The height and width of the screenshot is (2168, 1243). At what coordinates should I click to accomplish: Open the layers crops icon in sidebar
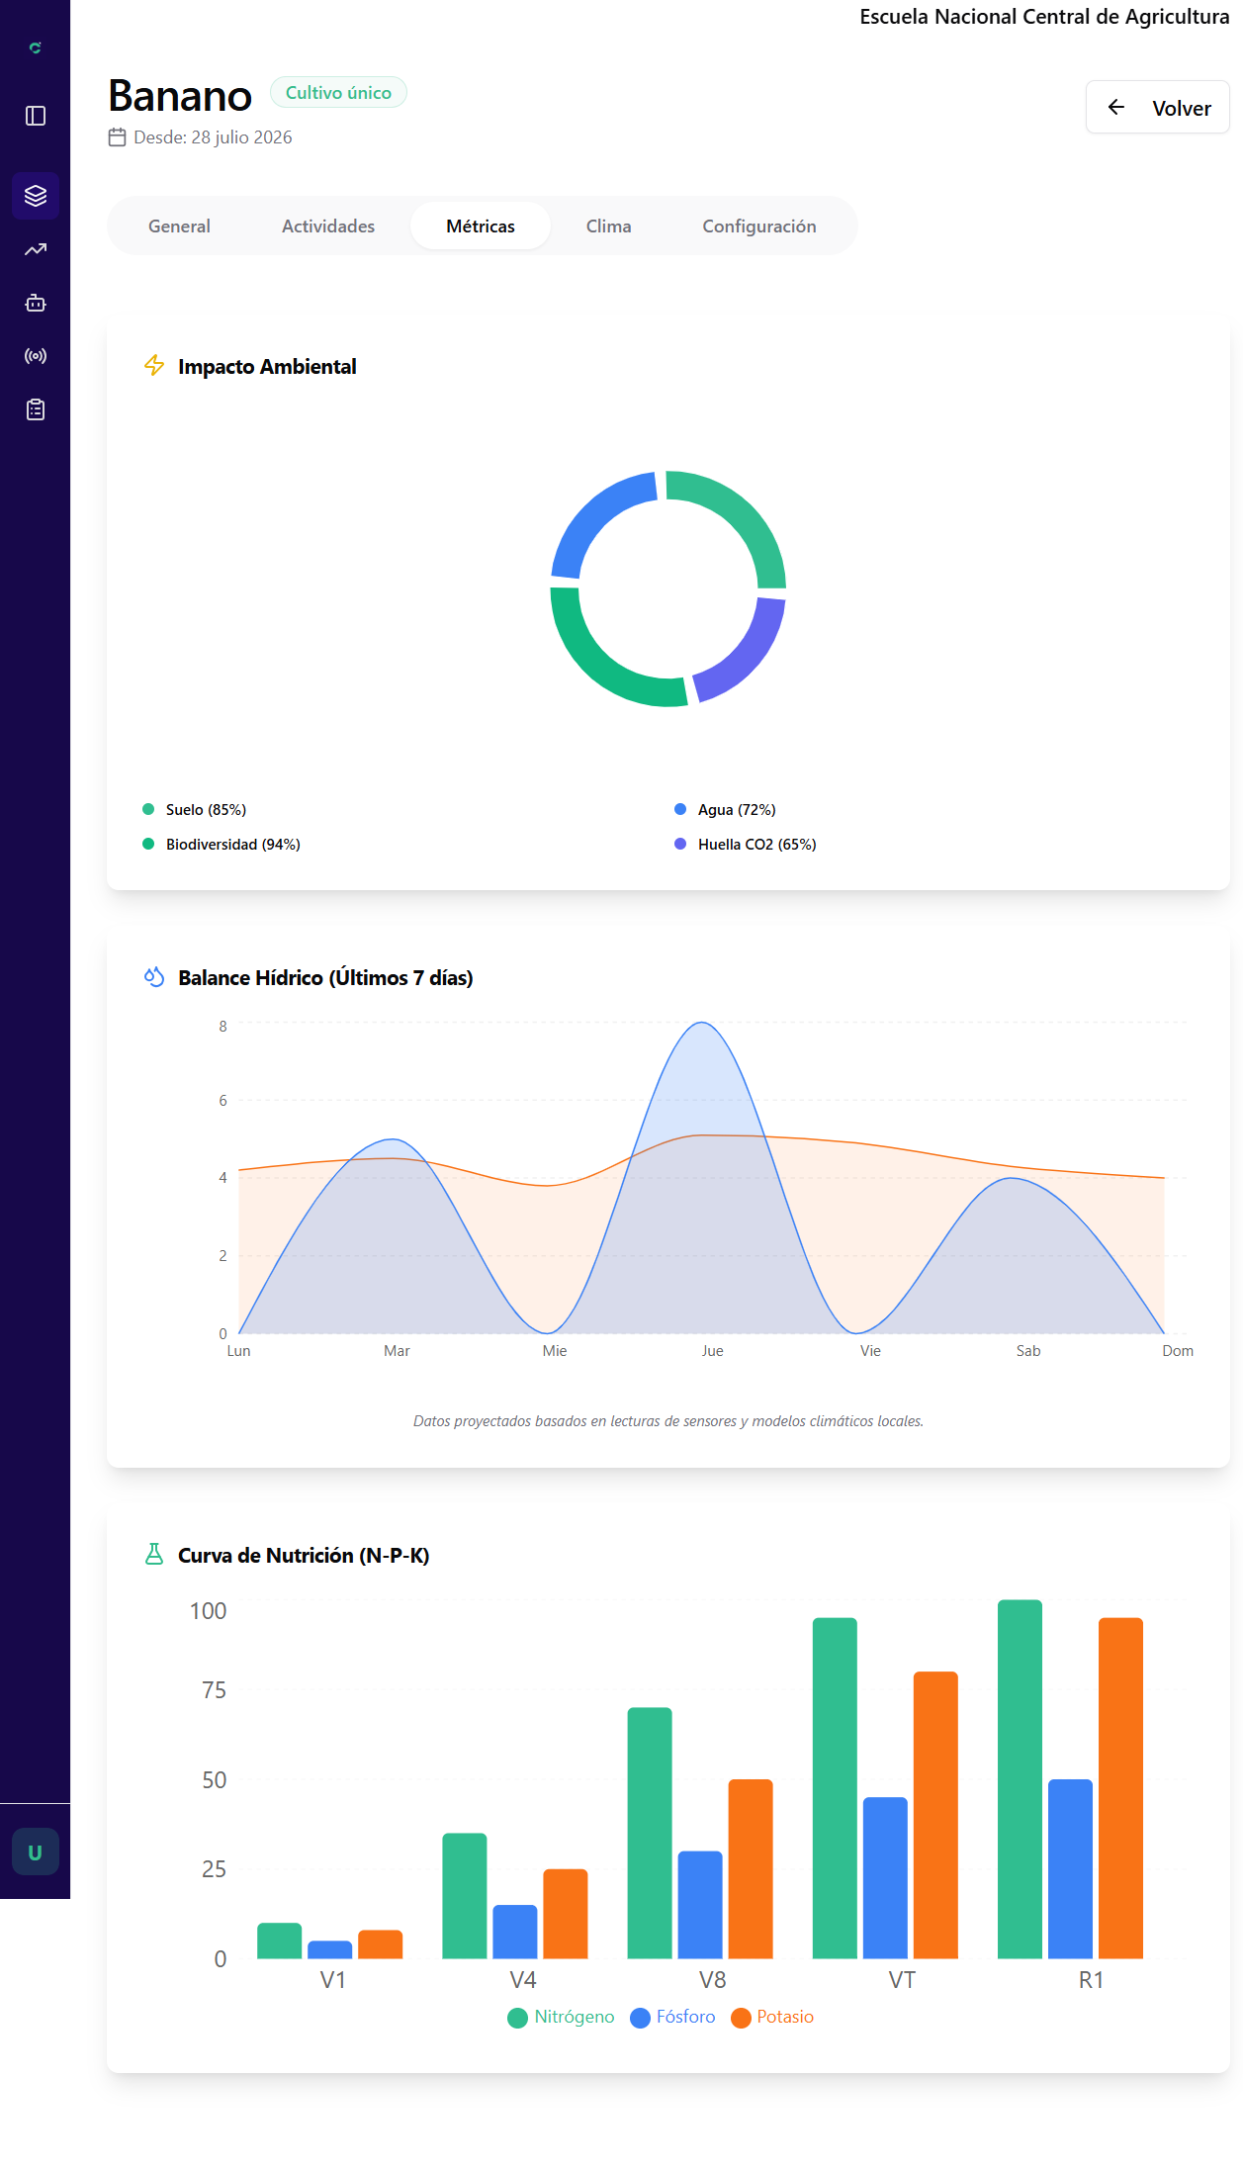coord(36,196)
